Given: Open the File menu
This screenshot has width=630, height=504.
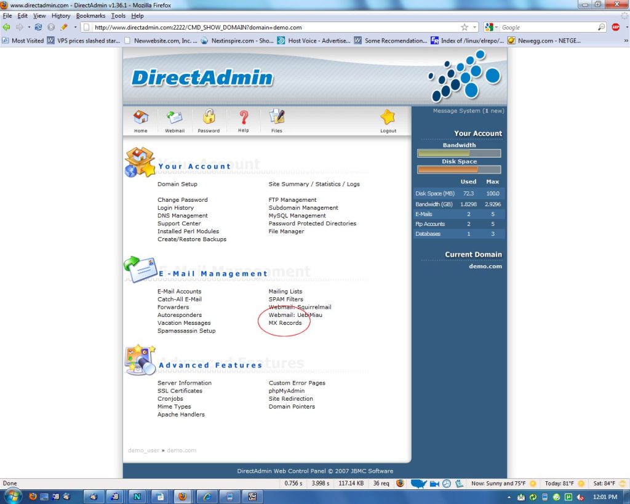Looking at the screenshot, I should 7,15.
